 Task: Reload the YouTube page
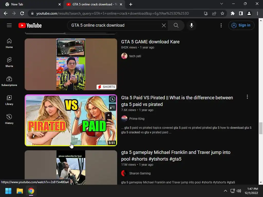coord(22,13)
